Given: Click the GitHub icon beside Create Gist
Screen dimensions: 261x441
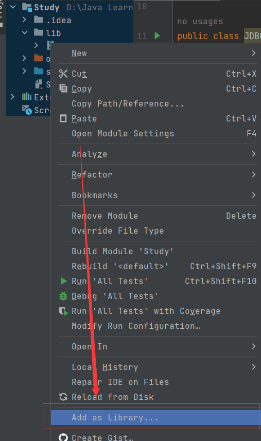Looking at the screenshot, I should click(x=63, y=437).
